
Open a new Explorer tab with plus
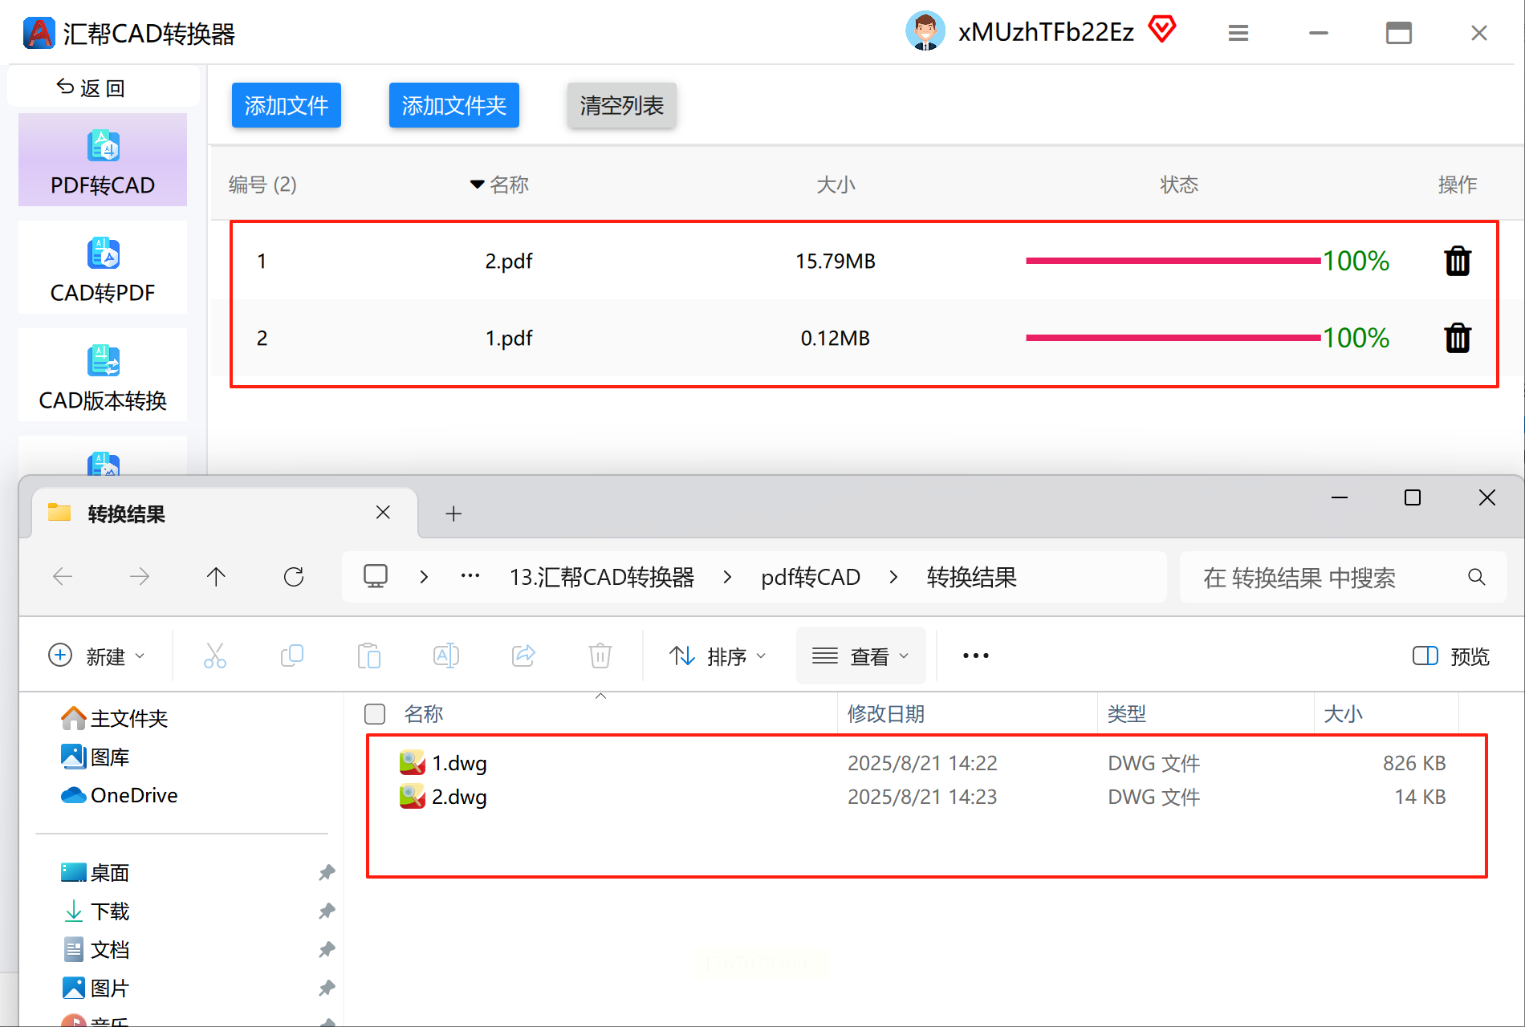point(453,513)
